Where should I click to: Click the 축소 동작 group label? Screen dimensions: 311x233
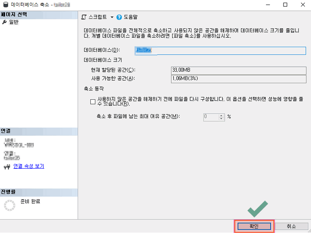(x=94, y=89)
